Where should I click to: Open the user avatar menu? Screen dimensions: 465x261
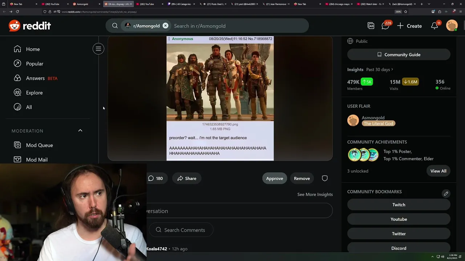pos(452,26)
